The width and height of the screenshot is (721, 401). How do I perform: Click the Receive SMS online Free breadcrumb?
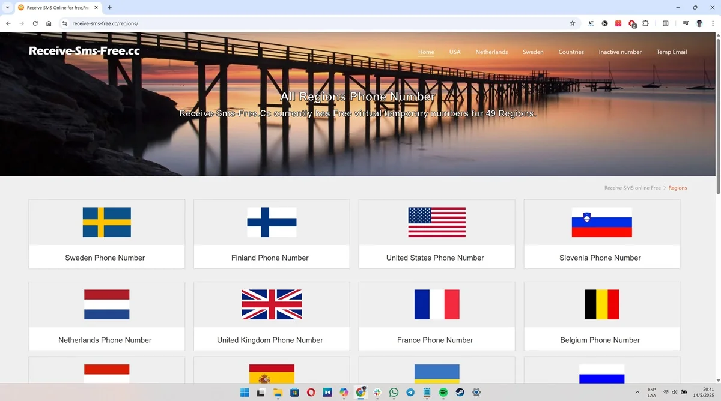632,188
